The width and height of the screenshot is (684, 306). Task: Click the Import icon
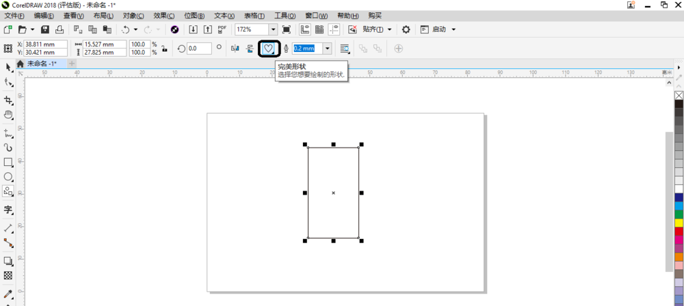pyautogui.click(x=194, y=29)
